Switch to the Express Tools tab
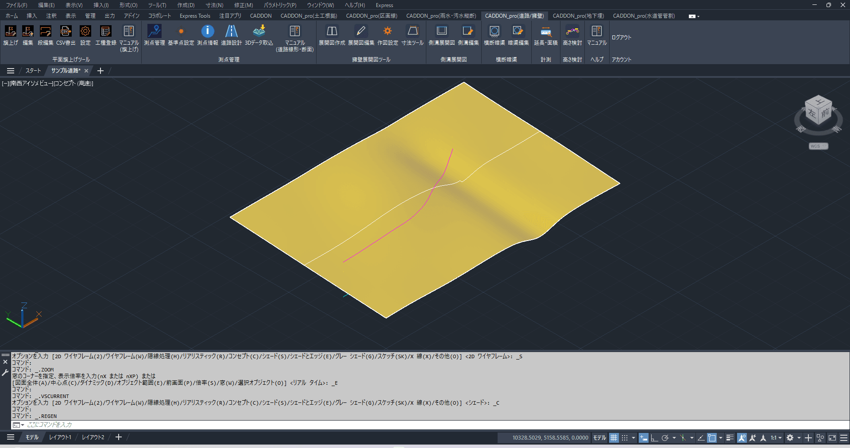 195,16
